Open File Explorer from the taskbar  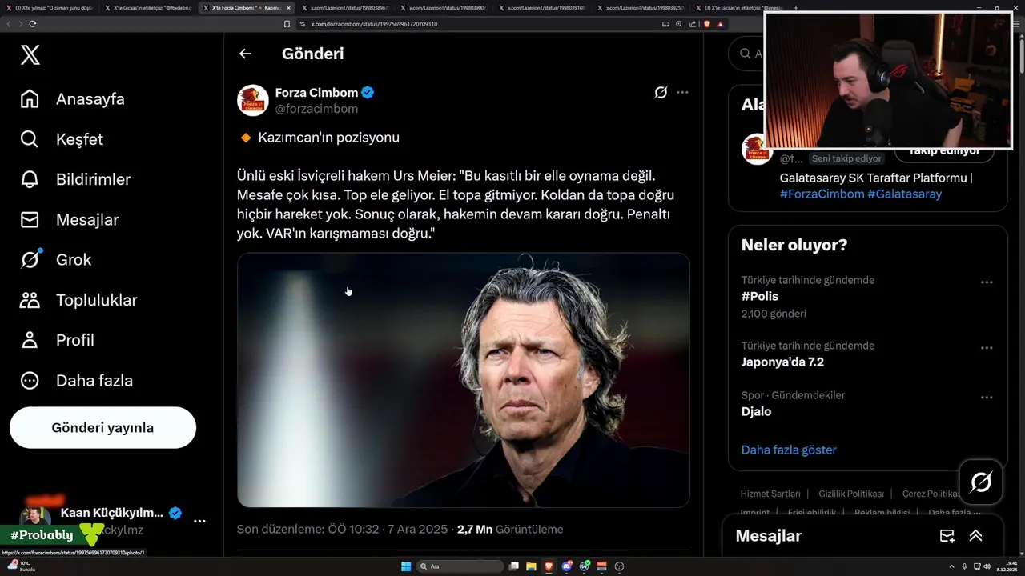click(x=531, y=566)
